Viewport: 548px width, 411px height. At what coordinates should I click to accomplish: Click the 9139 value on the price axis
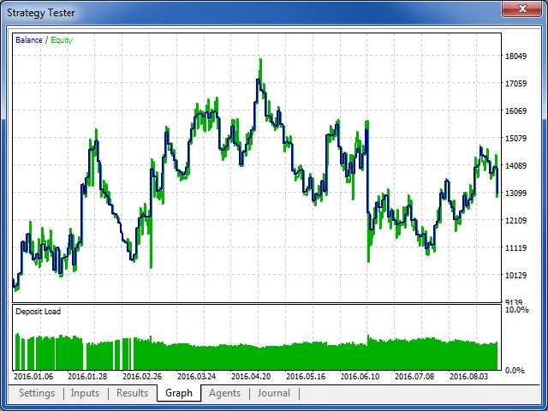point(515,302)
